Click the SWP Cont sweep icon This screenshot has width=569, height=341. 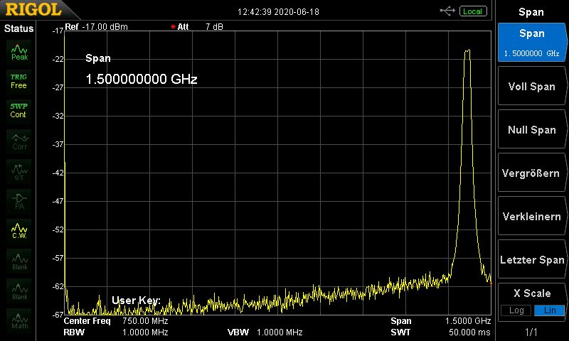pyautogui.click(x=19, y=111)
